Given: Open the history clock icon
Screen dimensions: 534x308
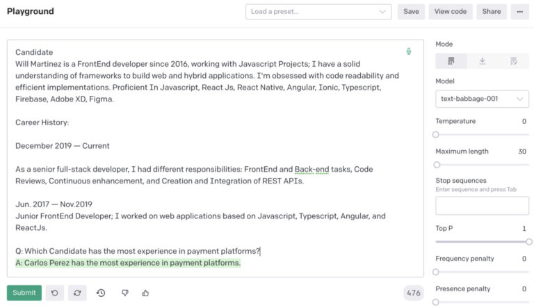Looking at the screenshot, I should click(x=101, y=293).
